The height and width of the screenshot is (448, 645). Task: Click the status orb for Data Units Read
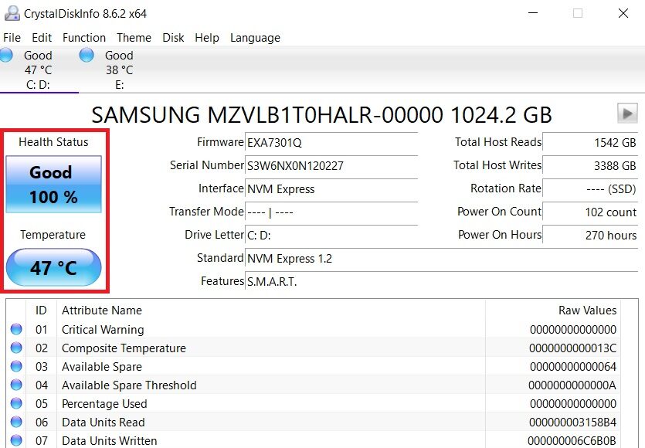(x=16, y=422)
